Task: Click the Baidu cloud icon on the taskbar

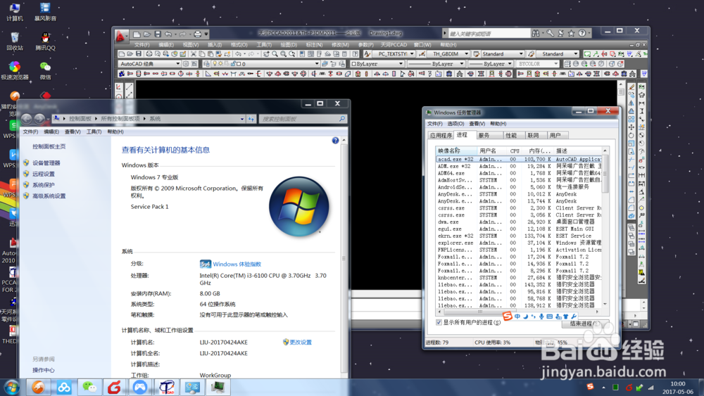Action: [64, 387]
